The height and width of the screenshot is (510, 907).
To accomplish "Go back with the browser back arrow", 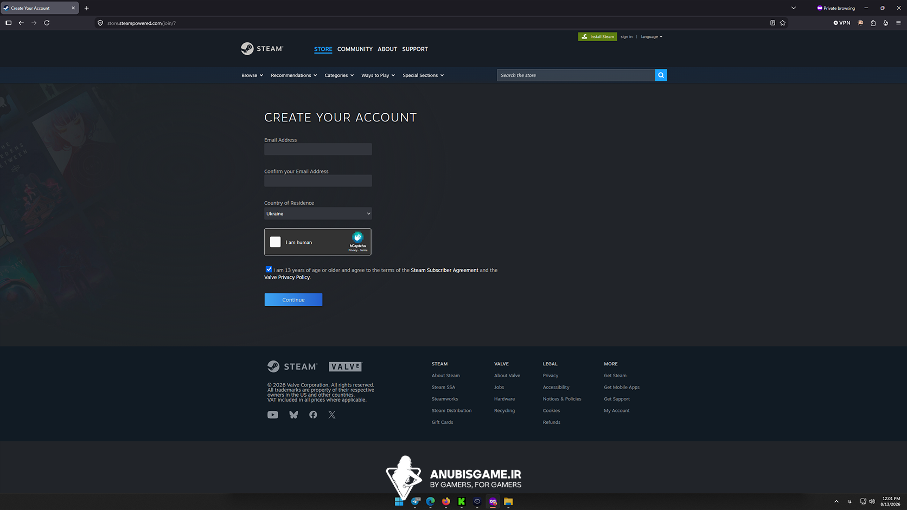I will pyautogui.click(x=21, y=23).
